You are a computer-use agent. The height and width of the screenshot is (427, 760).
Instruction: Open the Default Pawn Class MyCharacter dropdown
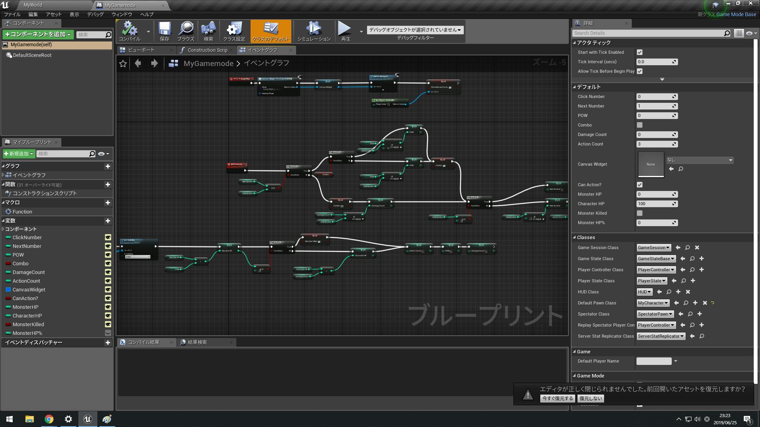point(653,303)
